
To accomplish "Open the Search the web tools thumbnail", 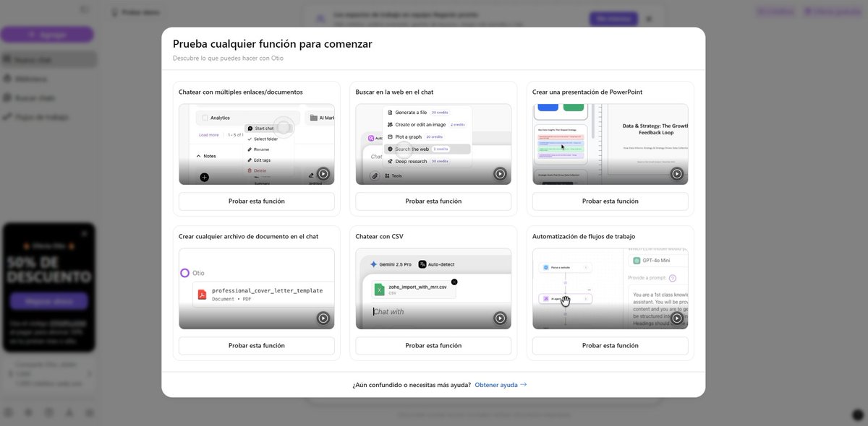I will (433, 144).
